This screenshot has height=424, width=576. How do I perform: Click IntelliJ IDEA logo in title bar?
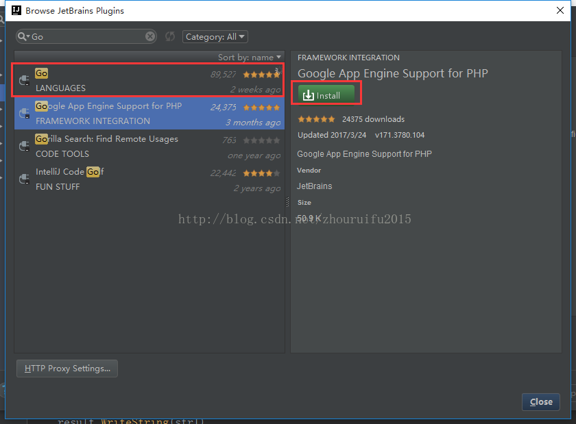click(x=16, y=10)
